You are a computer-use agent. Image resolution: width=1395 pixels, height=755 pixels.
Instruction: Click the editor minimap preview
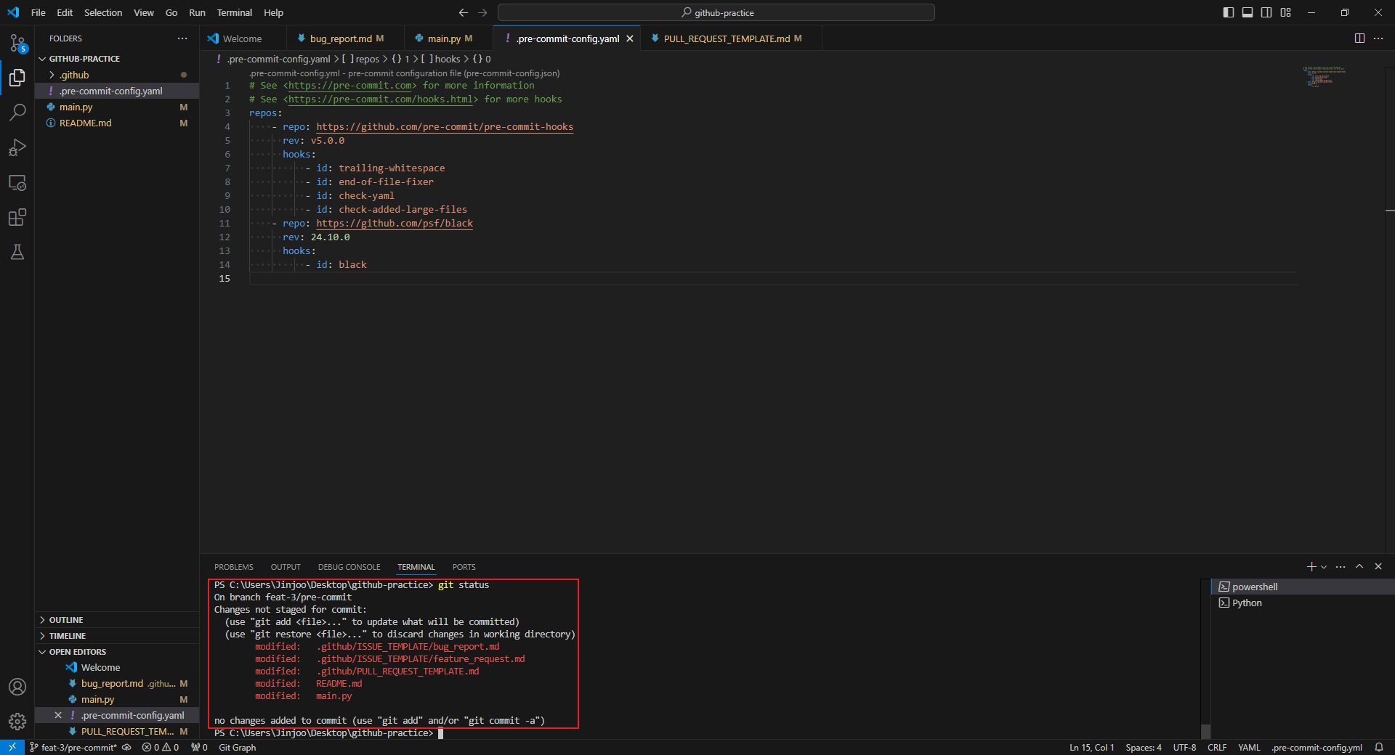click(1325, 77)
